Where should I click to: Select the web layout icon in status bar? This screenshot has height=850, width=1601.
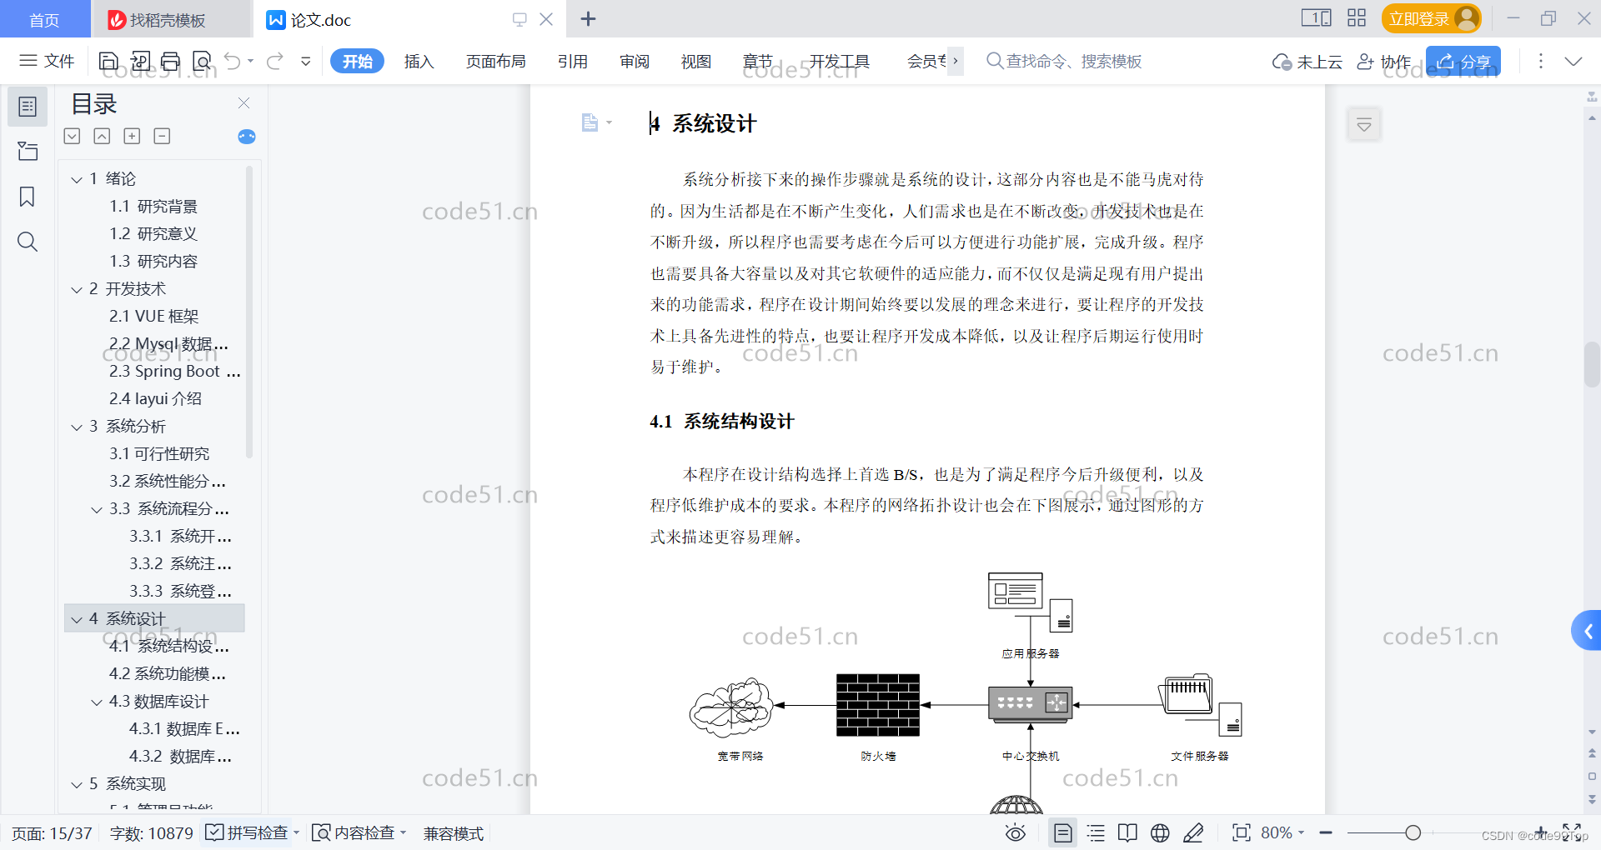pyautogui.click(x=1159, y=832)
